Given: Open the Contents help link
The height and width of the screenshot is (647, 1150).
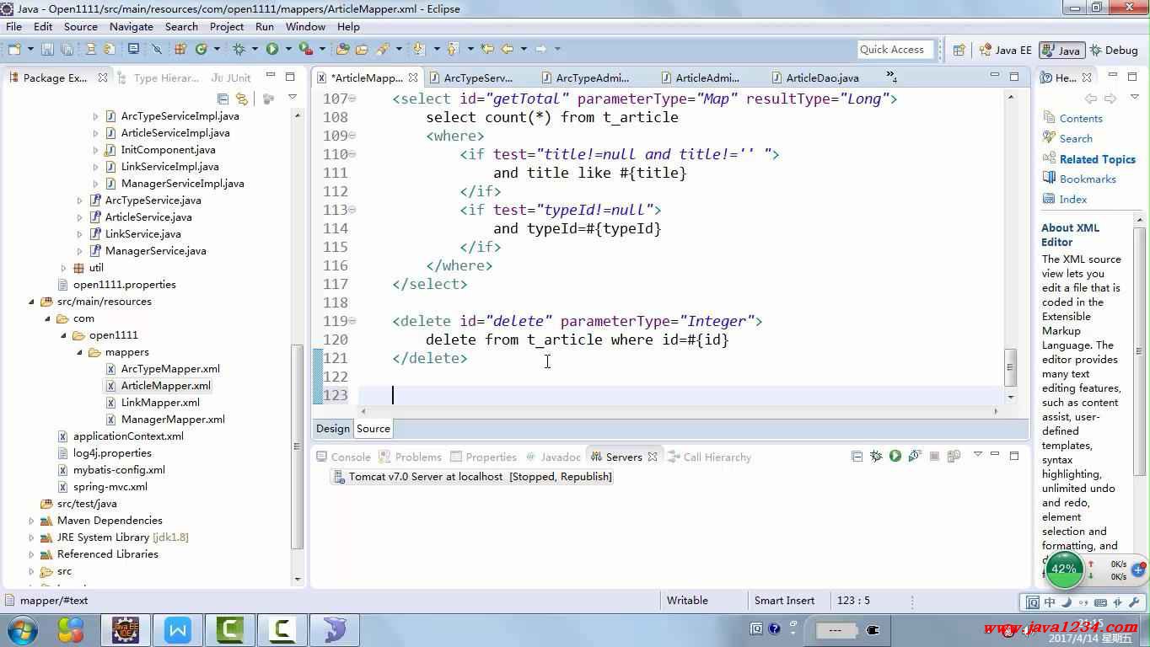Looking at the screenshot, I should [x=1081, y=119].
